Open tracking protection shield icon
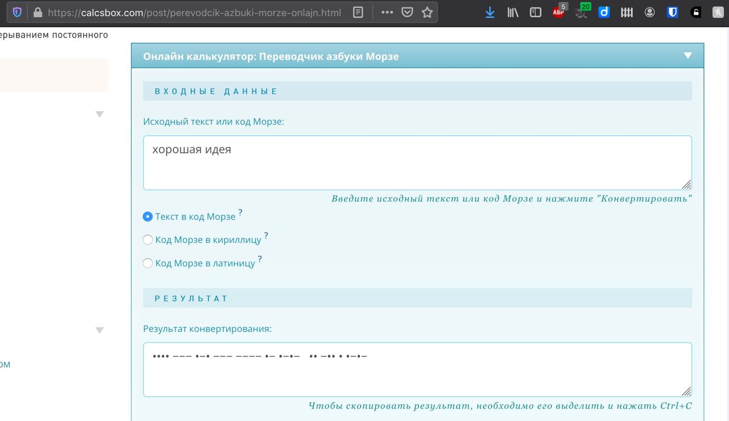The image size is (729, 421). click(17, 12)
